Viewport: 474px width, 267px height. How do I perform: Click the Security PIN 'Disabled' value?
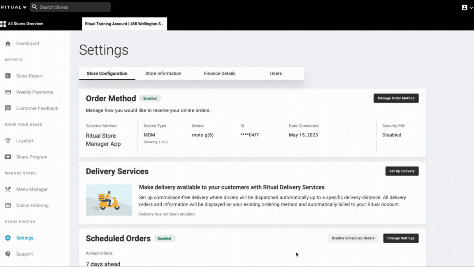coord(392,135)
